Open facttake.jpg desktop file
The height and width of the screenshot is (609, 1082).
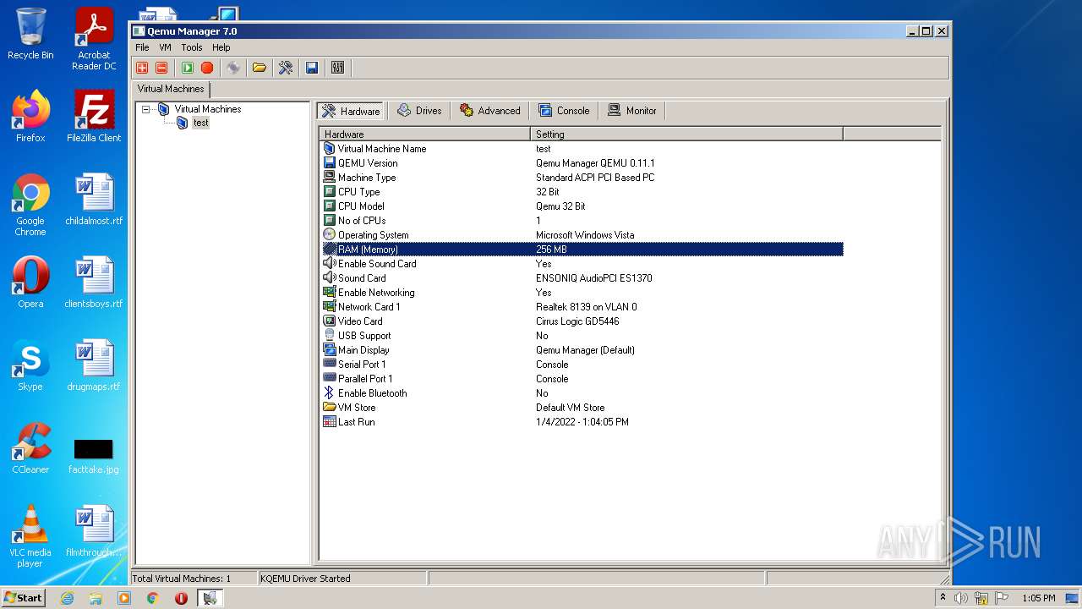pos(94,455)
